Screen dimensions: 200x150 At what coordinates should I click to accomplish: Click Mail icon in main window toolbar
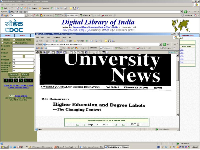pos(57,8)
